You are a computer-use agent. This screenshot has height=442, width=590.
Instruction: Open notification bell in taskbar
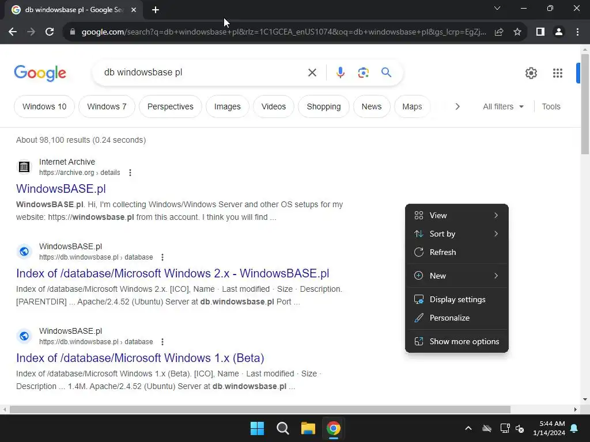[574, 428]
